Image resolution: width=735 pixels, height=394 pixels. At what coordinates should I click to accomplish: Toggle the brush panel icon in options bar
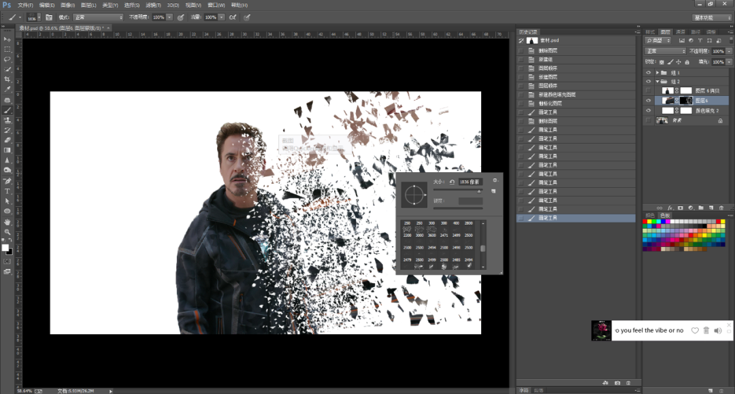(x=49, y=17)
